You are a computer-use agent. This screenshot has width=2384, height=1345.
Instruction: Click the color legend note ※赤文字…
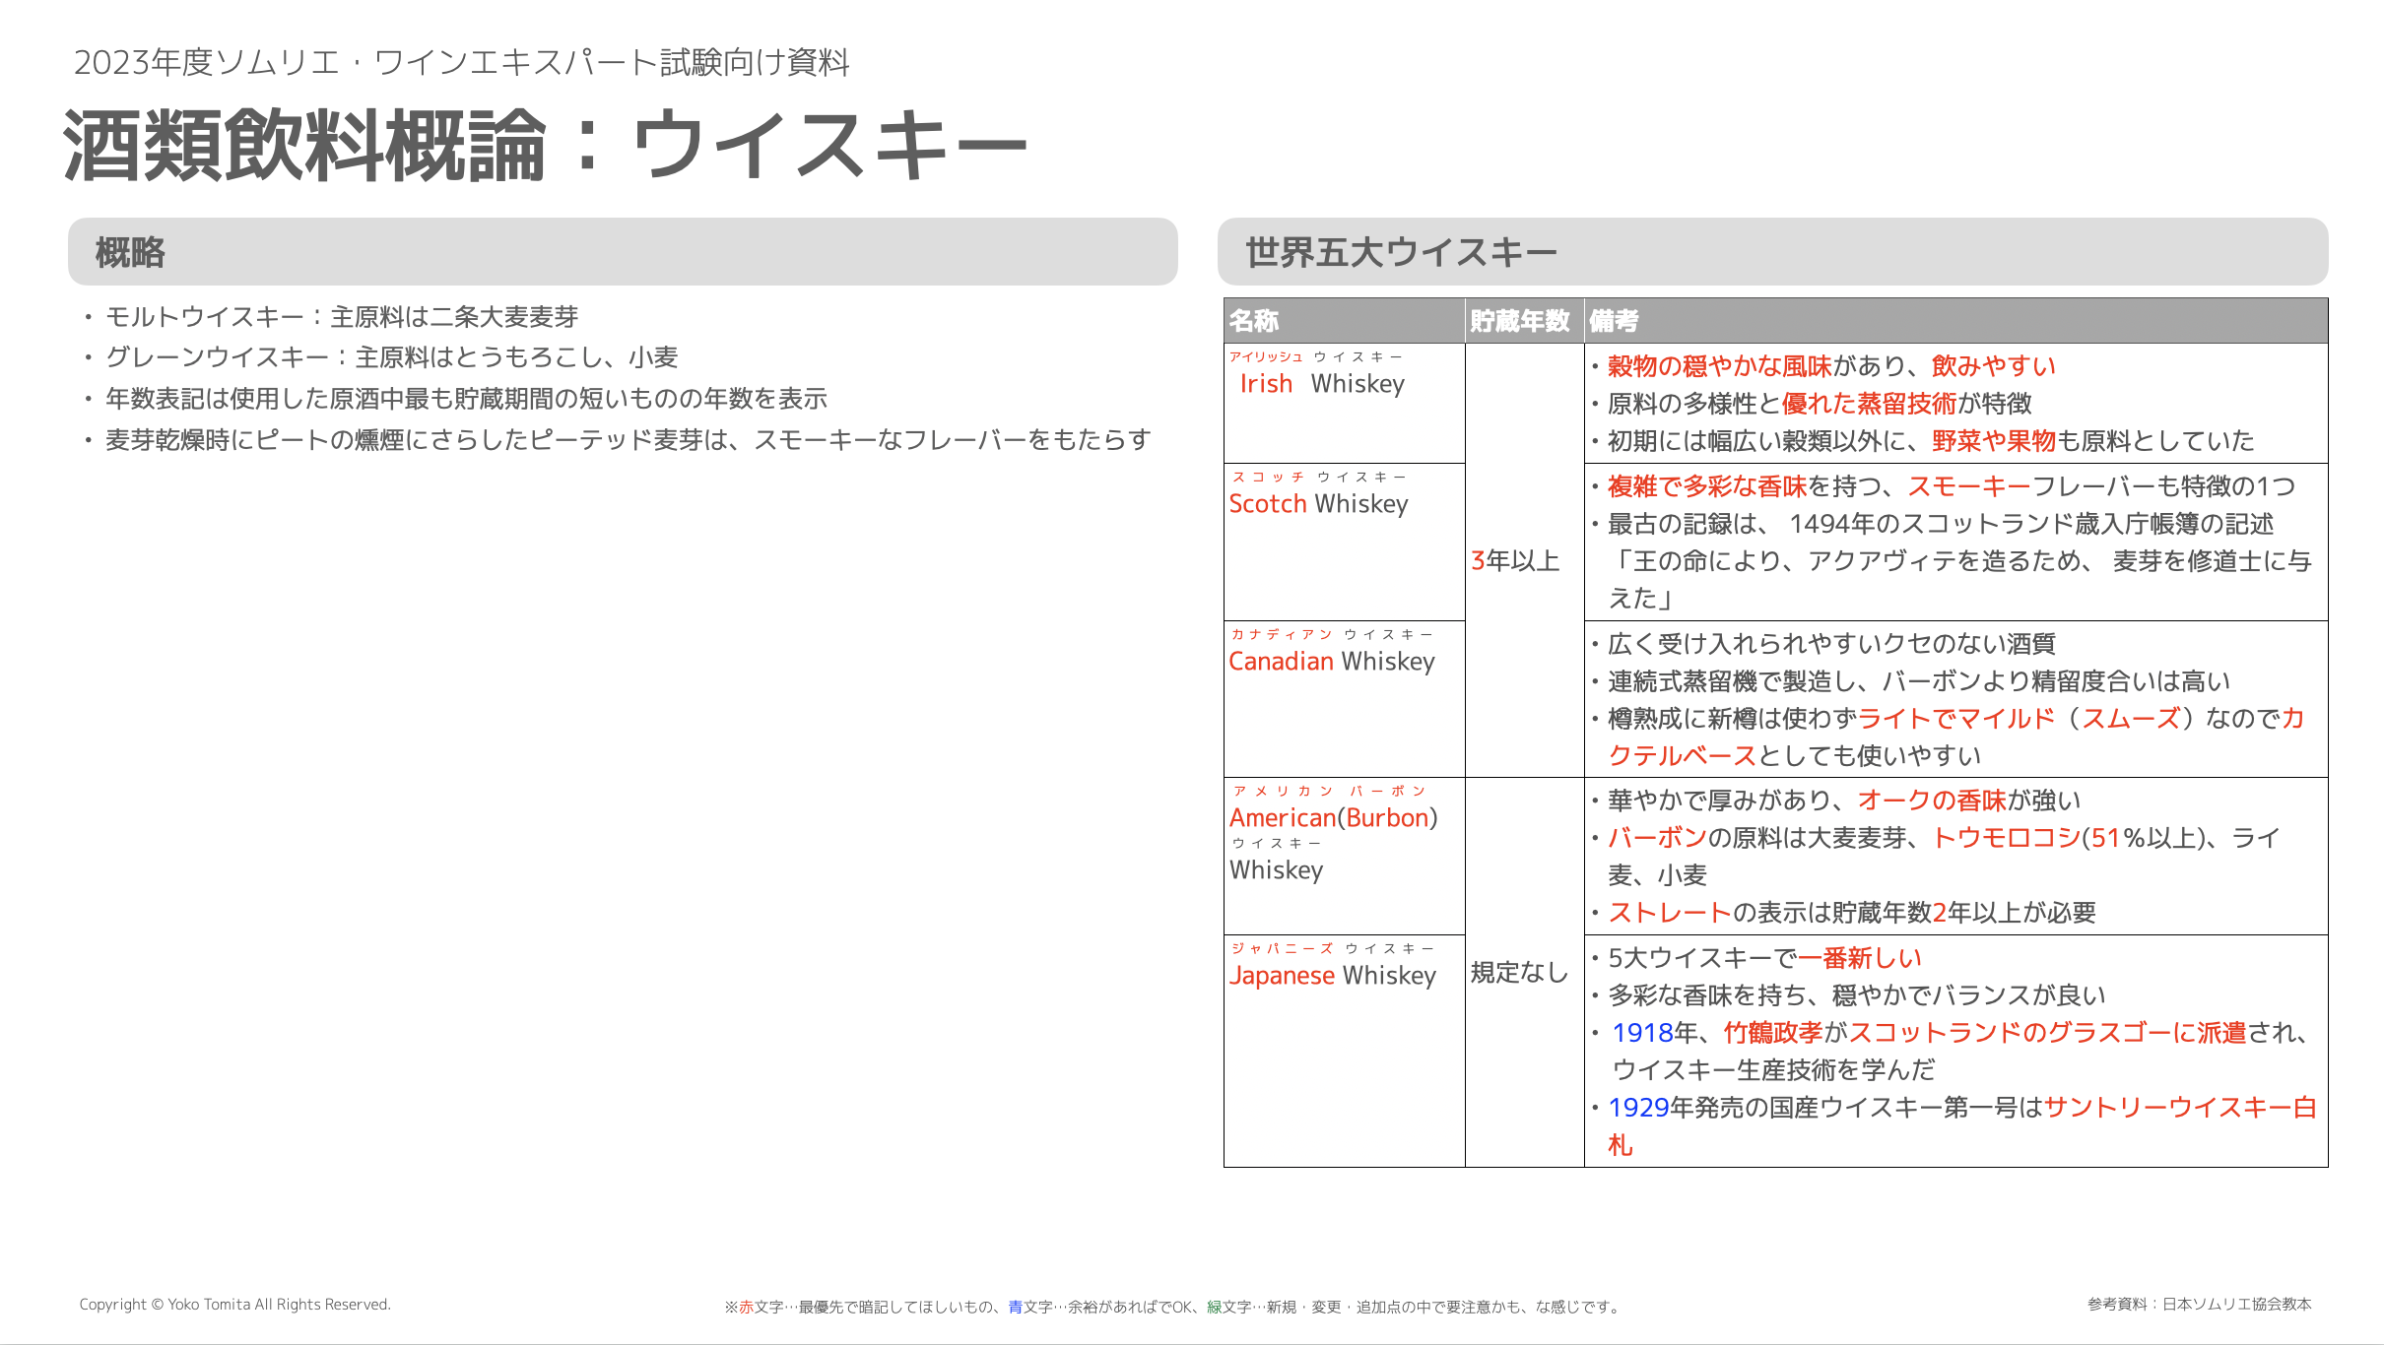click(1172, 1308)
